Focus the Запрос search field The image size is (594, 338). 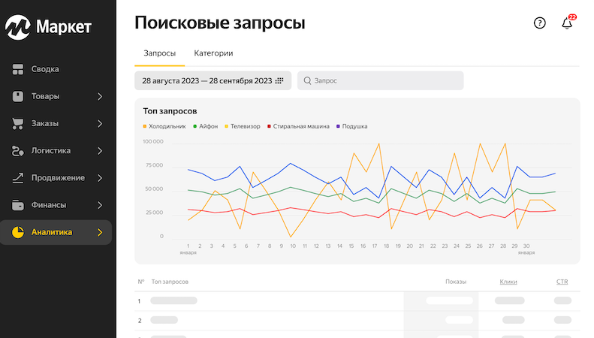pos(381,80)
